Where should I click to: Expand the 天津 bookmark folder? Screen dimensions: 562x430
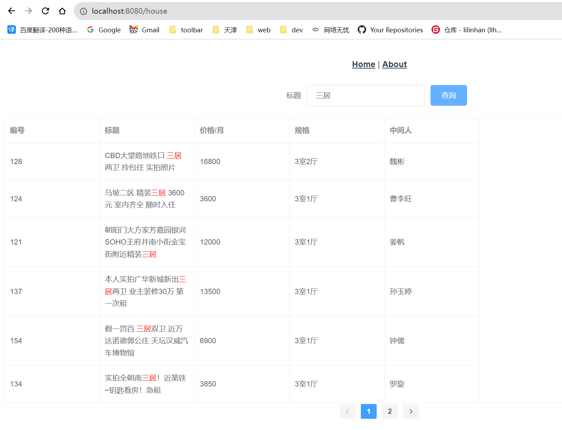click(x=225, y=30)
